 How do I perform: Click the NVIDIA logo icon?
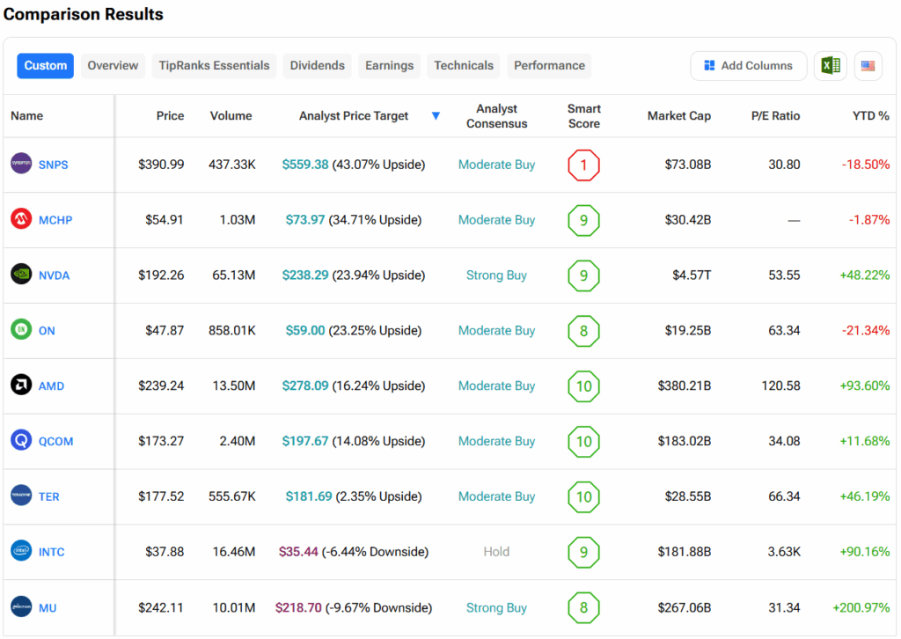pos(21,275)
